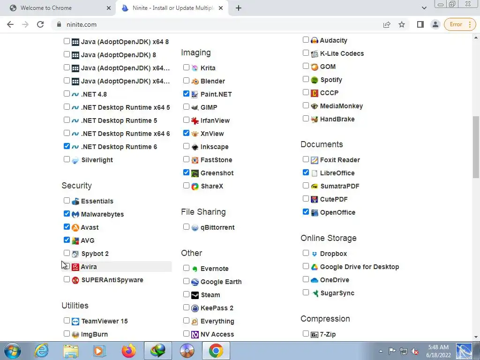Click the Evernote elephant icon
The height and width of the screenshot is (360, 480).
pyautogui.click(x=195, y=269)
